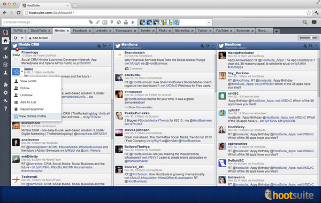Click the Add Stream button

tap(39, 38)
